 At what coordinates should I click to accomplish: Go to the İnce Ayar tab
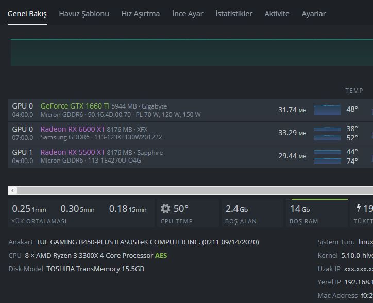tap(188, 14)
